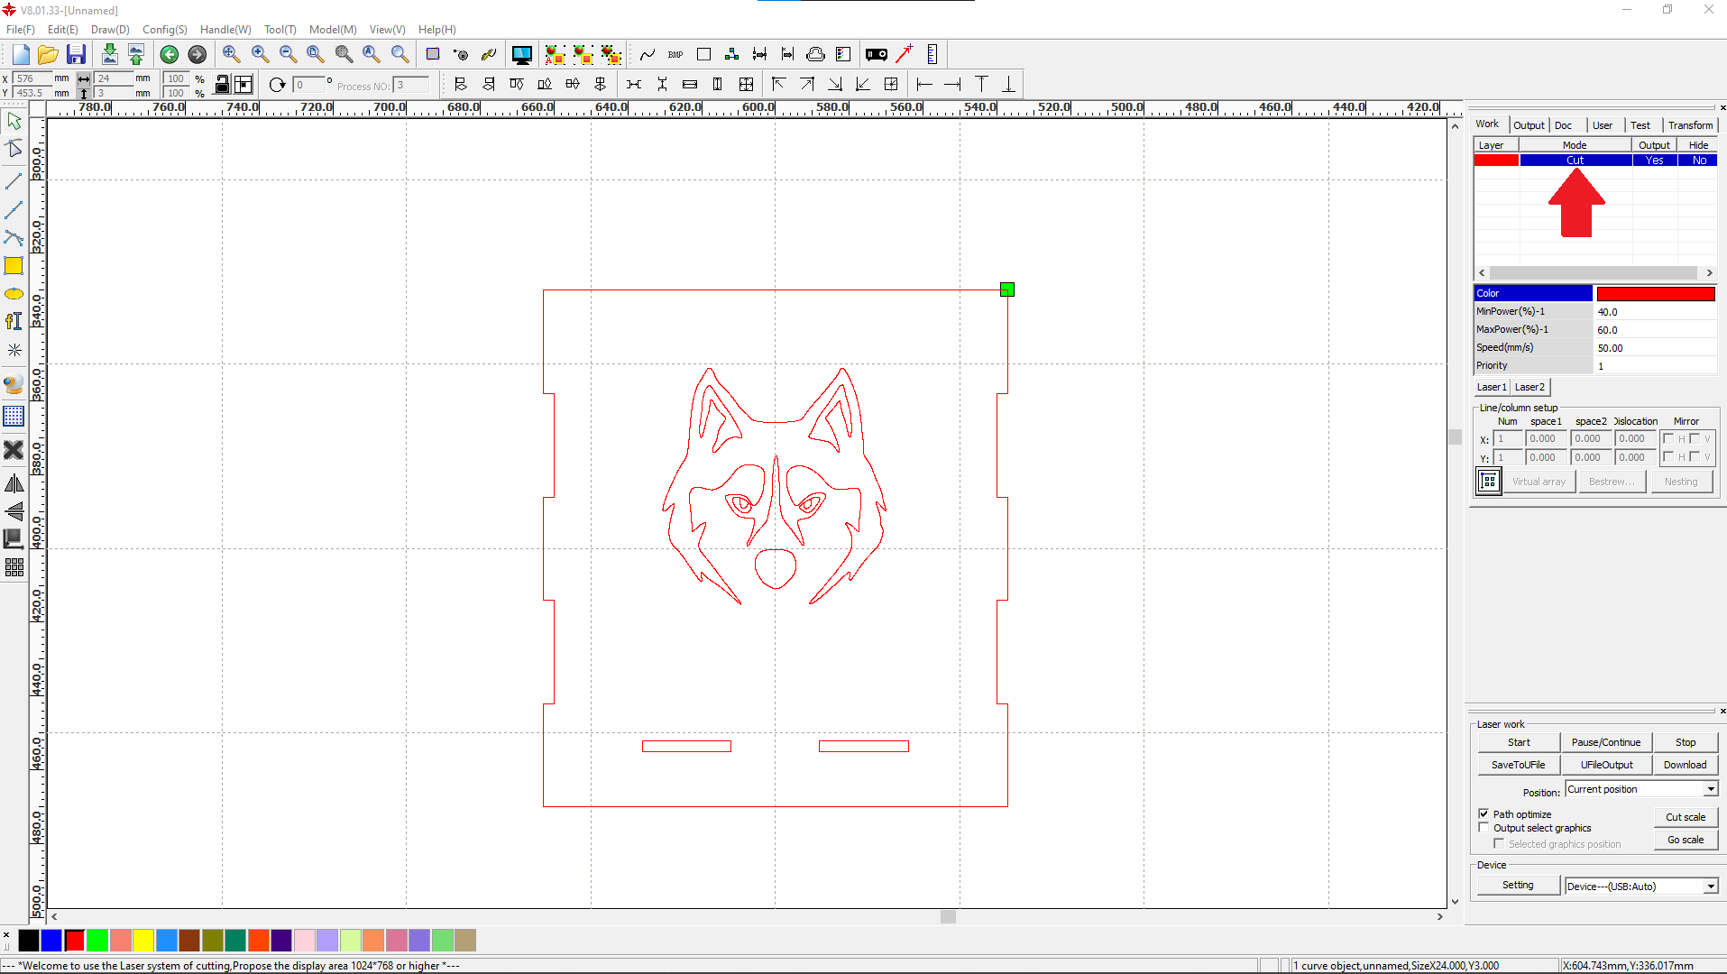The image size is (1727, 974).
Task: Expand the Device USB Auto dropdown
Action: [1710, 887]
